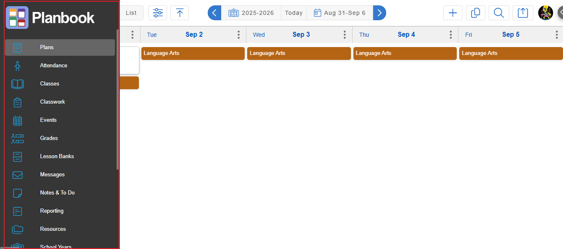Select Events in the sidebar menu

(60, 120)
